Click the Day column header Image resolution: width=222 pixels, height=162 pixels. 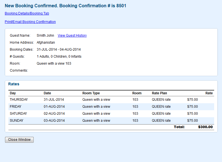pos(13,93)
